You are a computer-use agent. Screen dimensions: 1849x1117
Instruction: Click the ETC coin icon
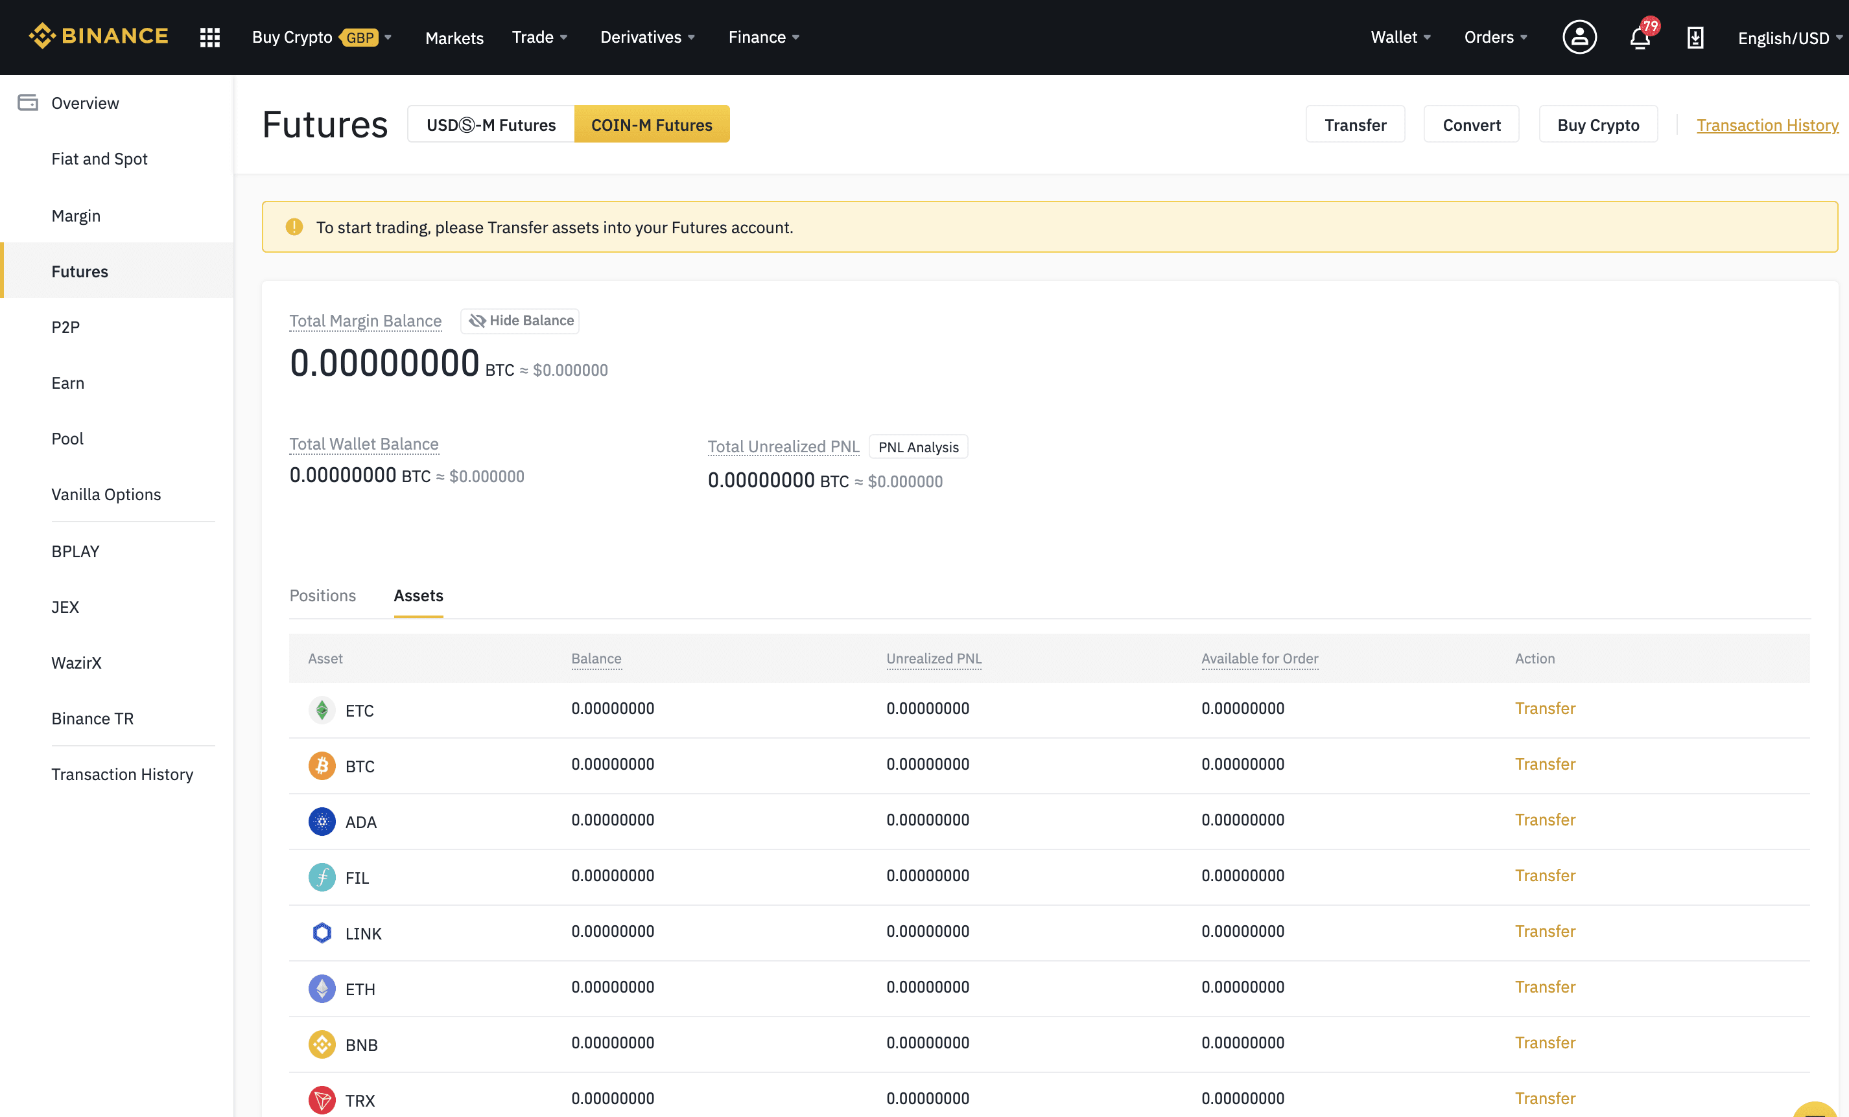(x=322, y=709)
